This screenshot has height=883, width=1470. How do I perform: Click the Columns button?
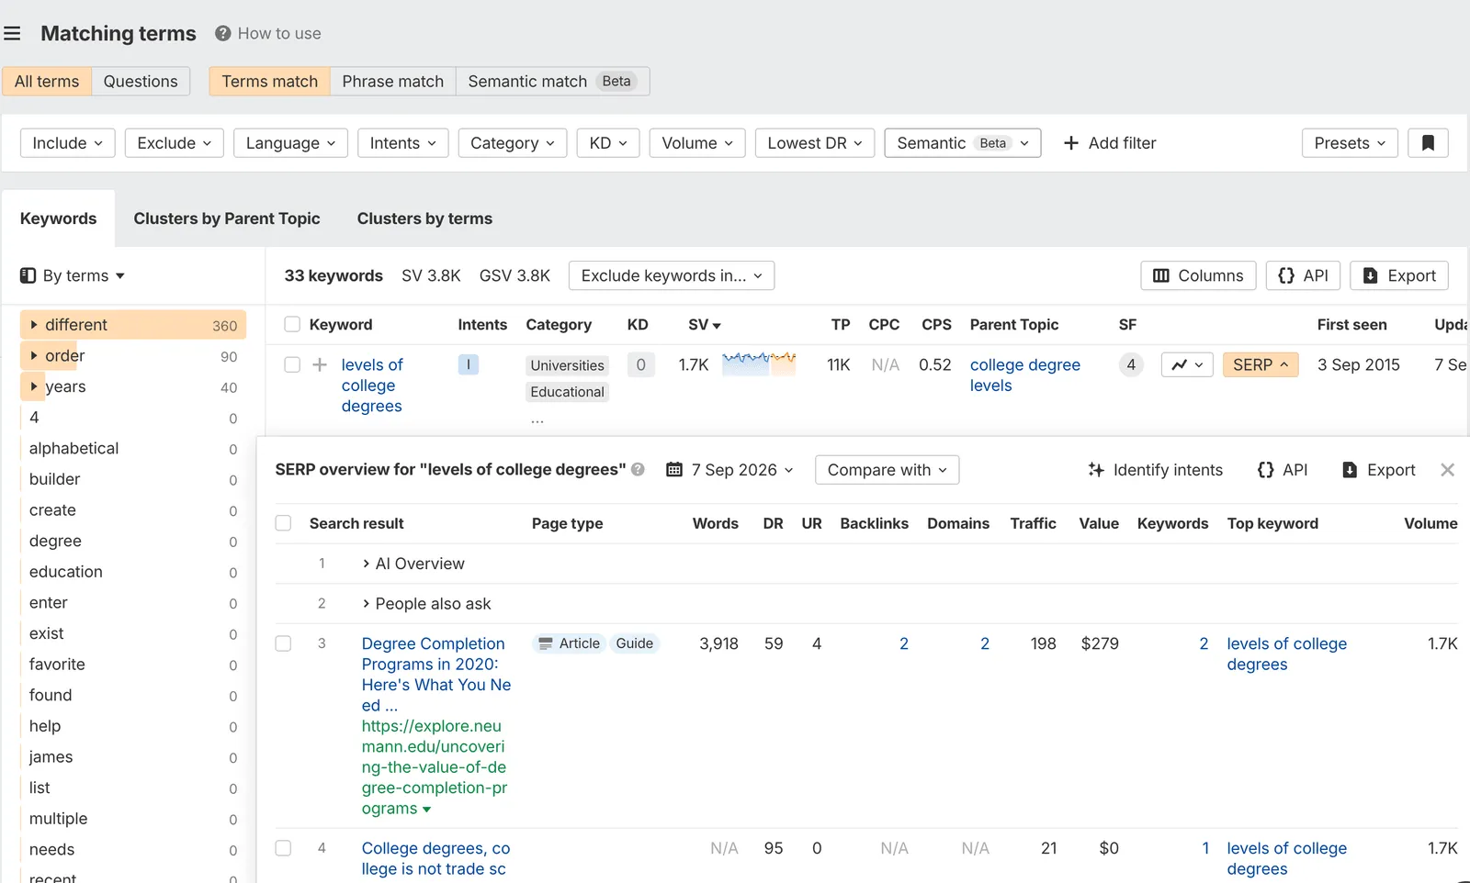click(1198, 276)
